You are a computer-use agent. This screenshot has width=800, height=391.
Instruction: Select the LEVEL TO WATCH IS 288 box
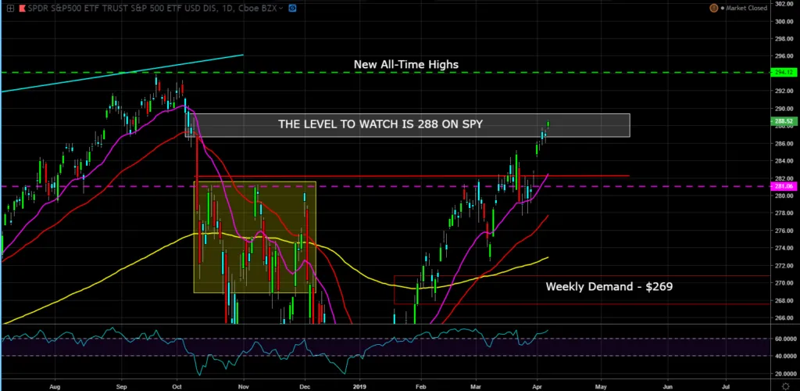406,125
